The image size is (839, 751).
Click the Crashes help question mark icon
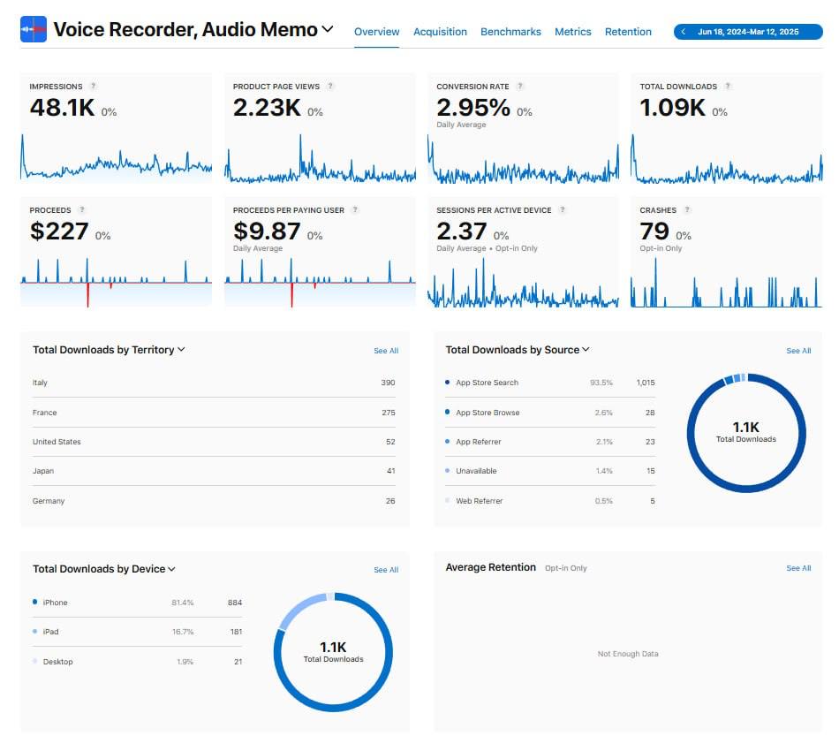687,210
